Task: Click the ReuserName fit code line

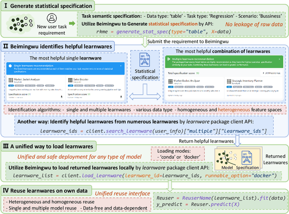Action: (x=221, y=198)
